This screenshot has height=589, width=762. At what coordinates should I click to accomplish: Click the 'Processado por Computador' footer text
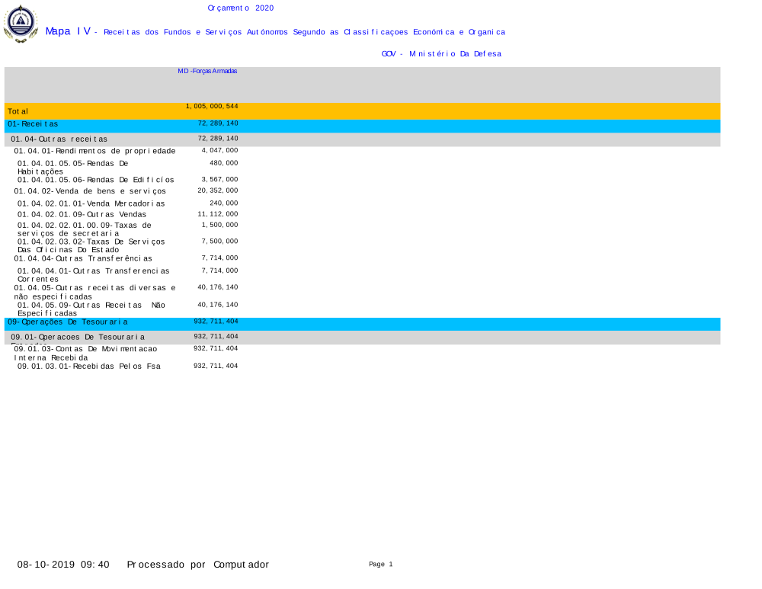pyautogui.click(x=197, y=565)
